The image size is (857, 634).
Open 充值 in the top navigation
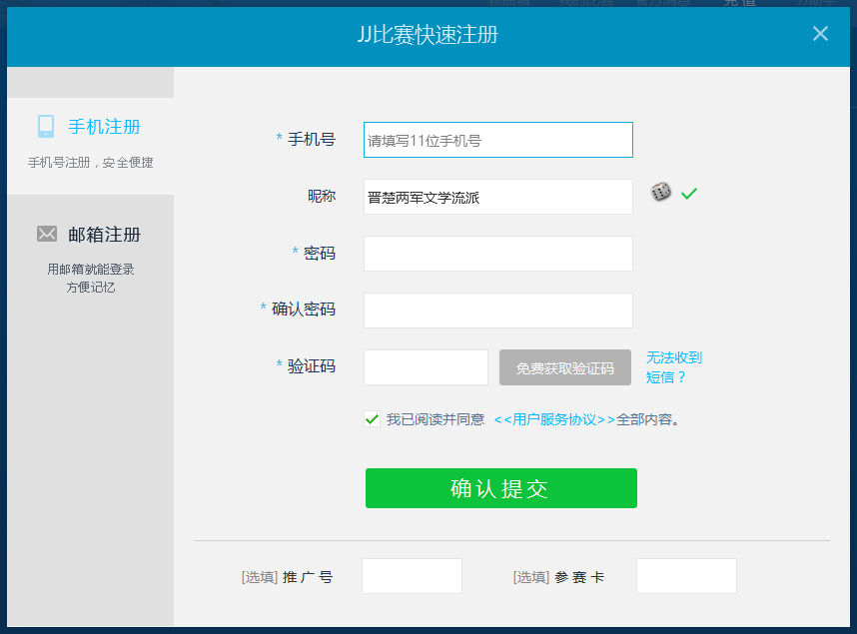738,3
